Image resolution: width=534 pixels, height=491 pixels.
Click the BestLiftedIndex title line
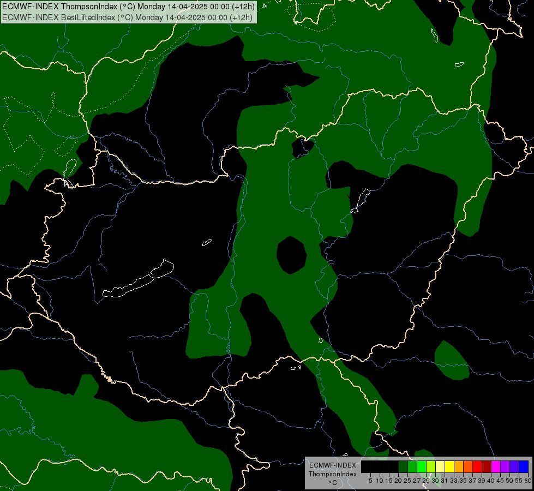(128, 17)
